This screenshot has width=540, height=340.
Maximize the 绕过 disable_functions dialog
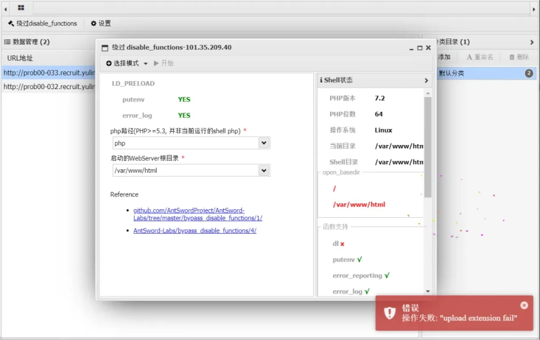pos(420,47)
